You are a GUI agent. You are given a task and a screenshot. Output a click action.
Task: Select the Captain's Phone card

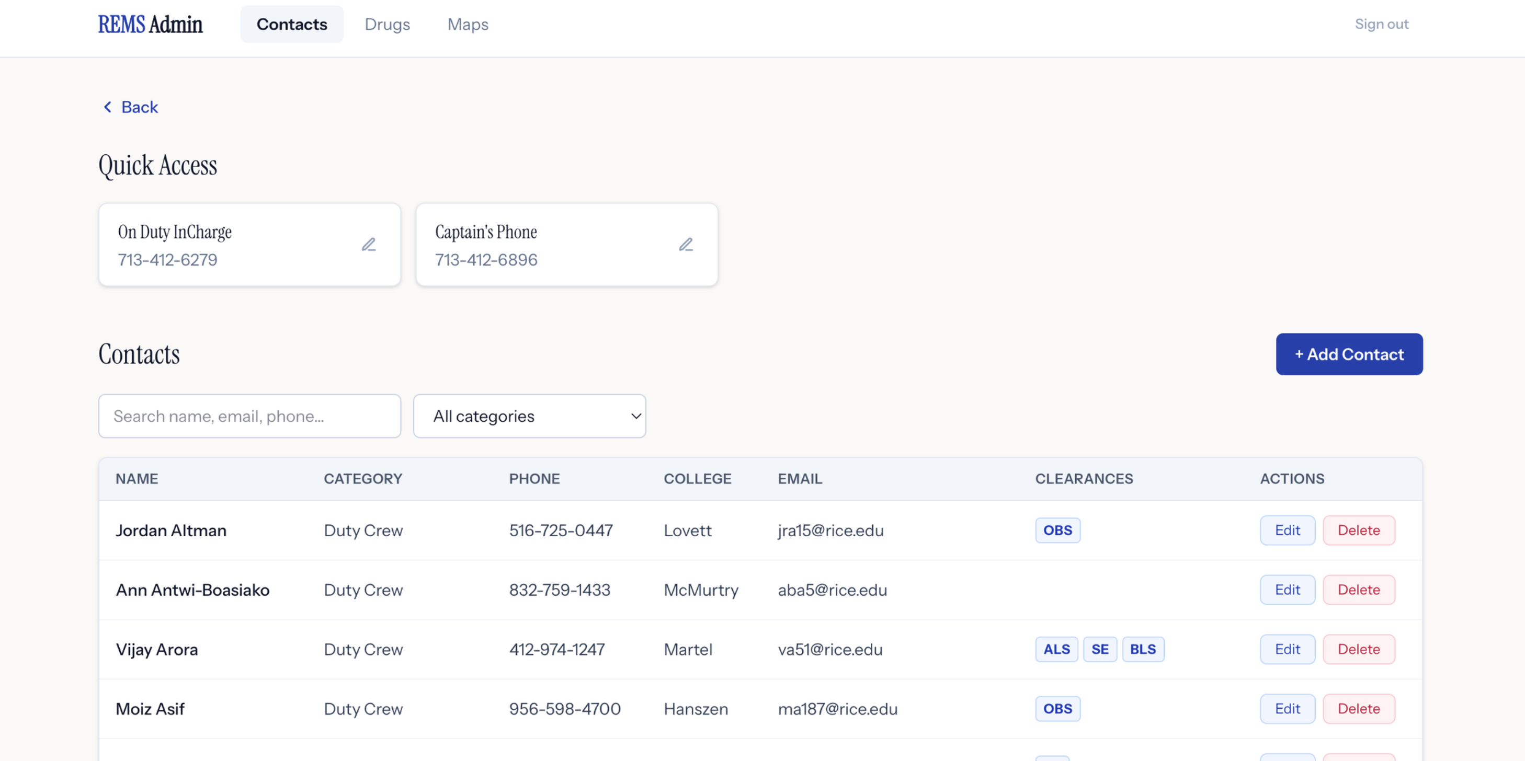[566, 245]
